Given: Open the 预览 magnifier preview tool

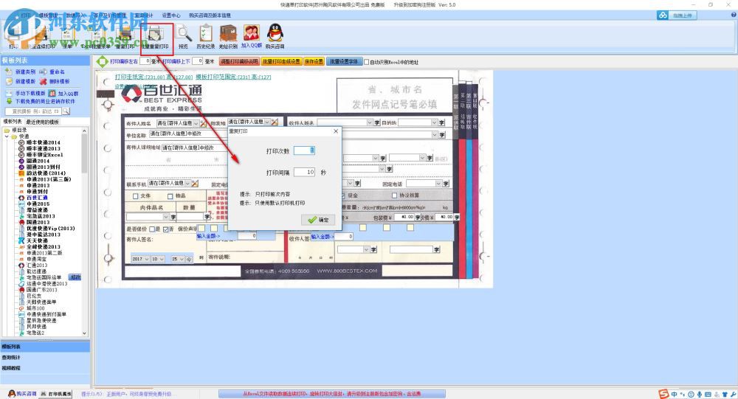Looking at the screenshot, I should click(183, 35).
